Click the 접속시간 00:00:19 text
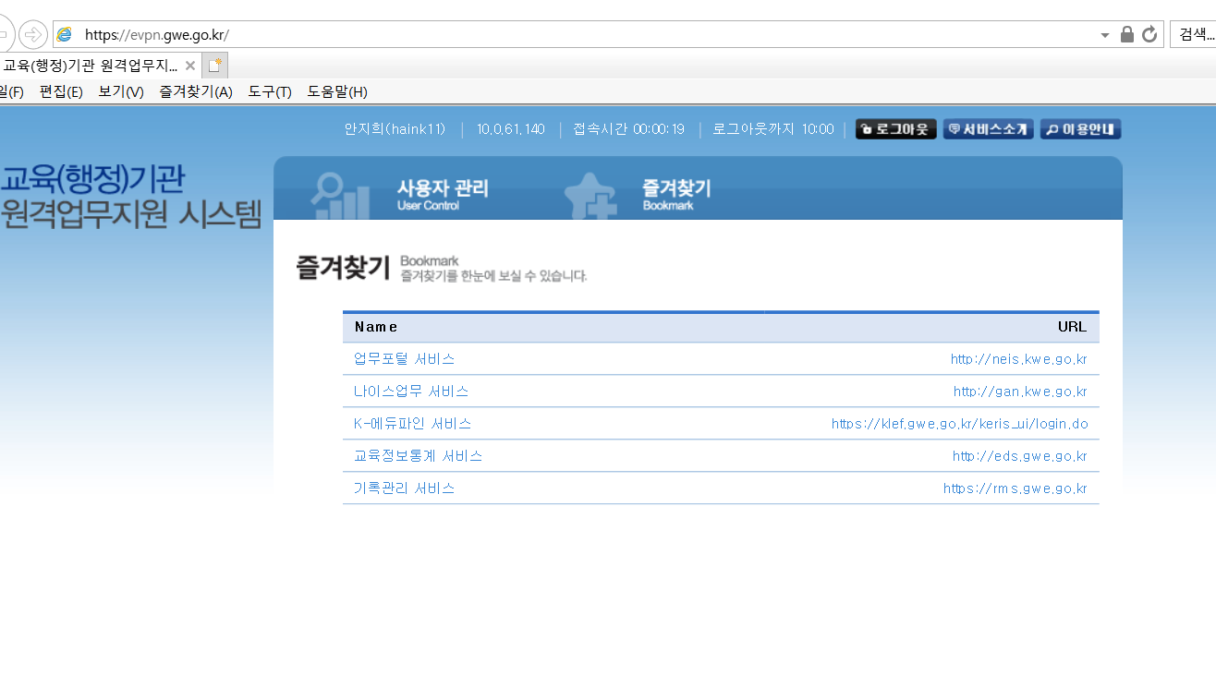 coord(629,129)
